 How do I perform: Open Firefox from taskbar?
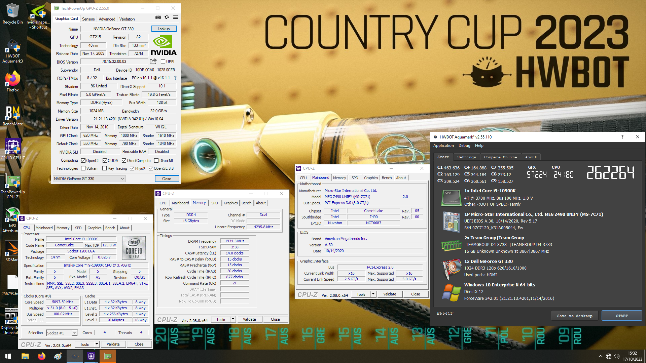click(42, 356)
